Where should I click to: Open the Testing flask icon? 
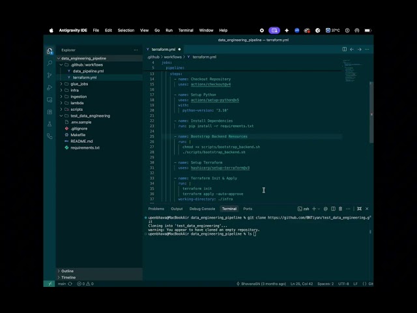[x=50, y=124]
